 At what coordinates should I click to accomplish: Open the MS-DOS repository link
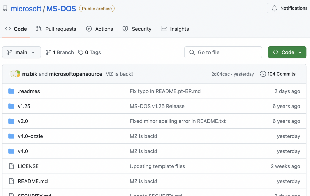click(x=61, y=9)
